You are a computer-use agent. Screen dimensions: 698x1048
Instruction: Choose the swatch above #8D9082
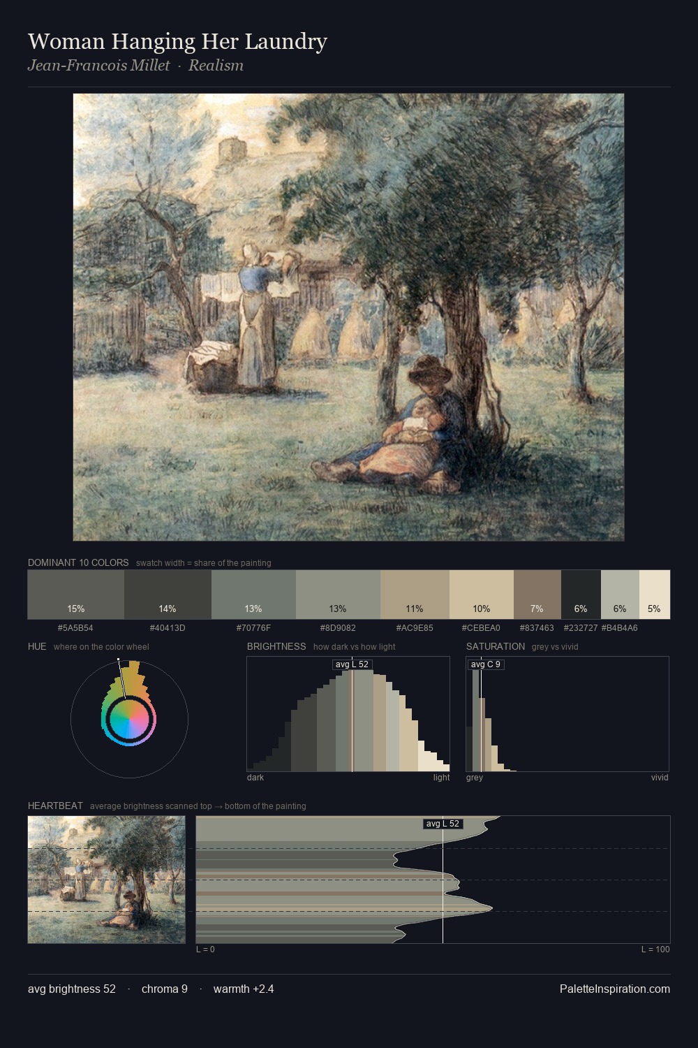click(338, 595)
